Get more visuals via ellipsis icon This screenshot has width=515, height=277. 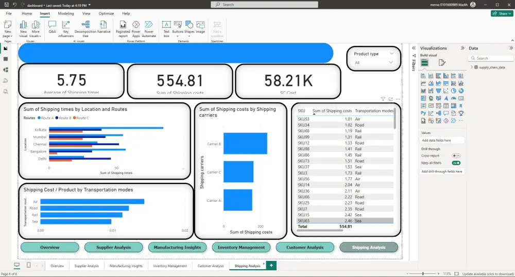(x=461, y=121)
